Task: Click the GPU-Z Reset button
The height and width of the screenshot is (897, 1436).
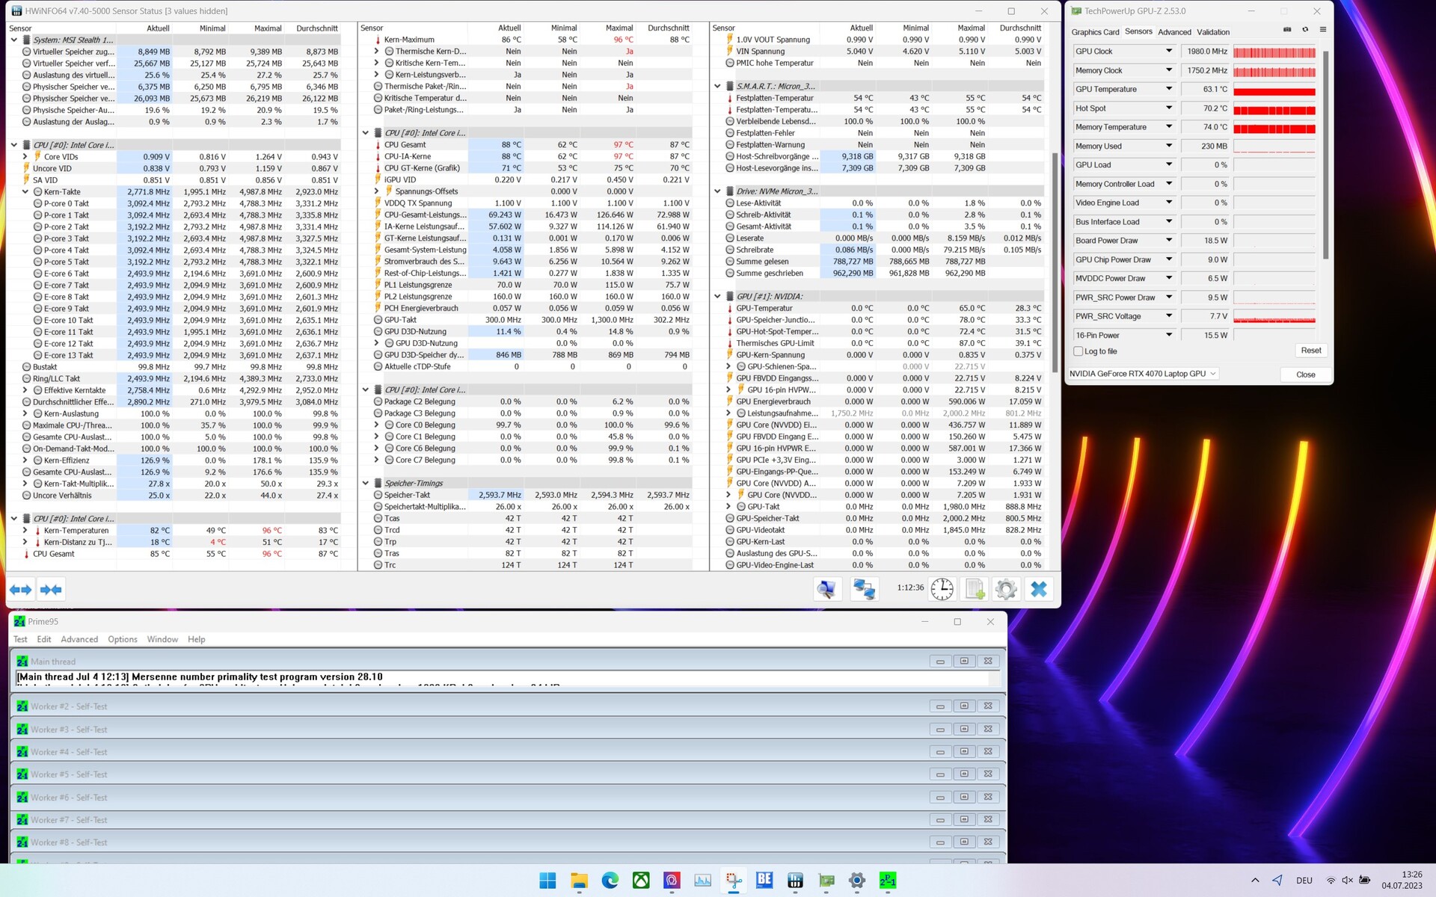Action: click(x=1310, y=351)
